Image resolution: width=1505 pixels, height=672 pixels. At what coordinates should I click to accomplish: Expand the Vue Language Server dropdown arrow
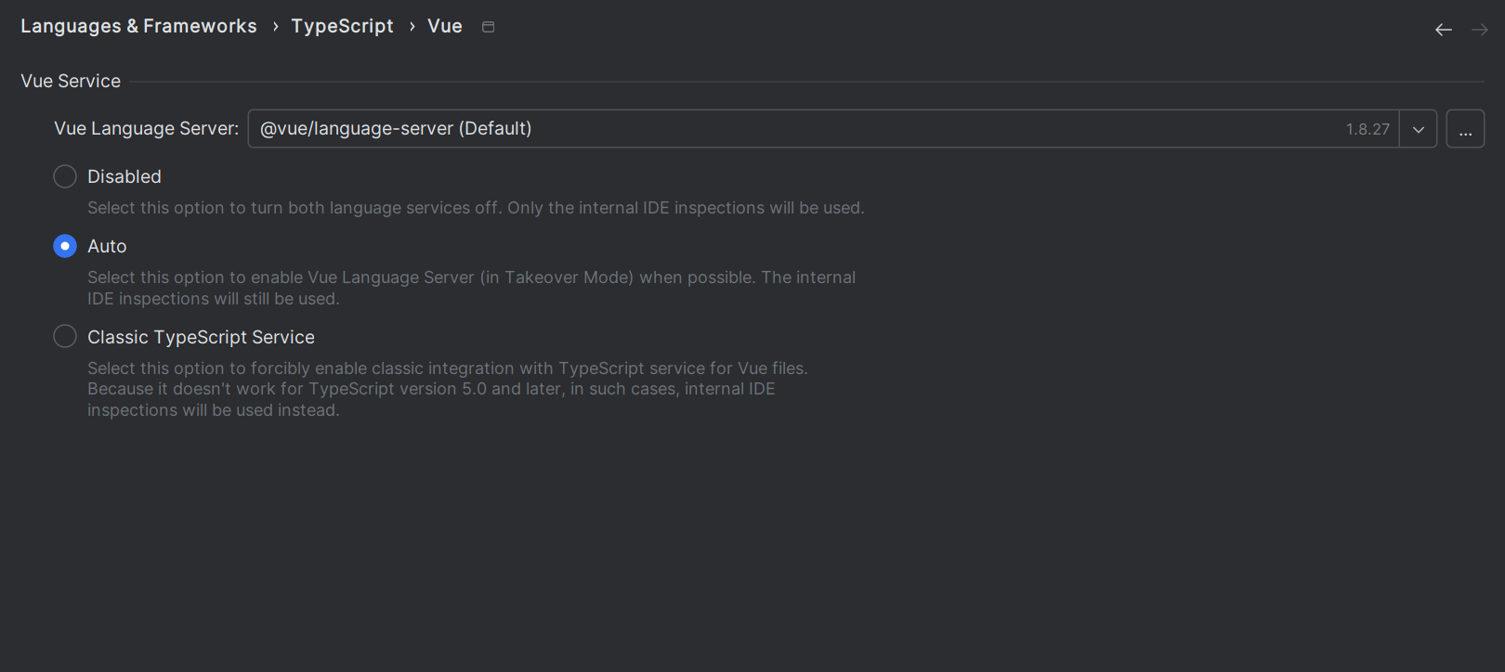pos(1418,129)
